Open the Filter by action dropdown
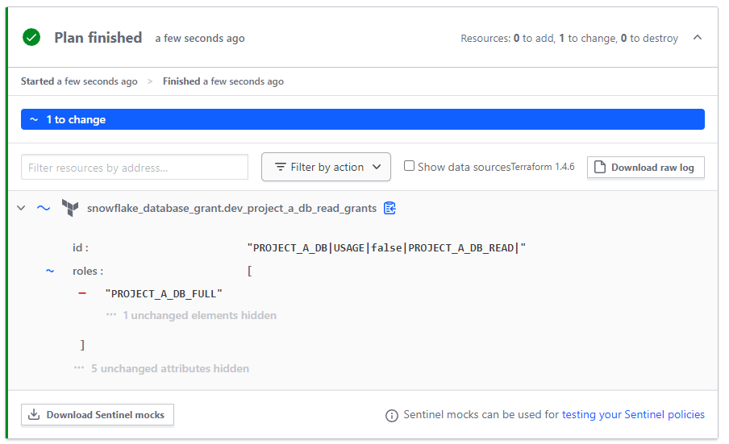The image size is (729, 444). pos(326,167)
